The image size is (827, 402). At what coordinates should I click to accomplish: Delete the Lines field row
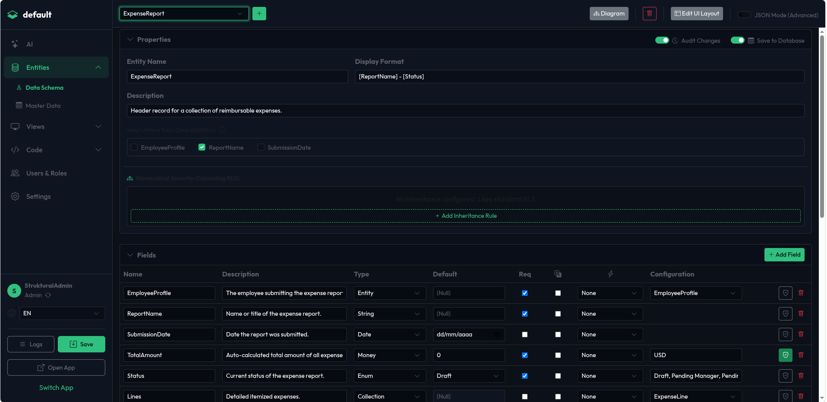click(801, 396)
